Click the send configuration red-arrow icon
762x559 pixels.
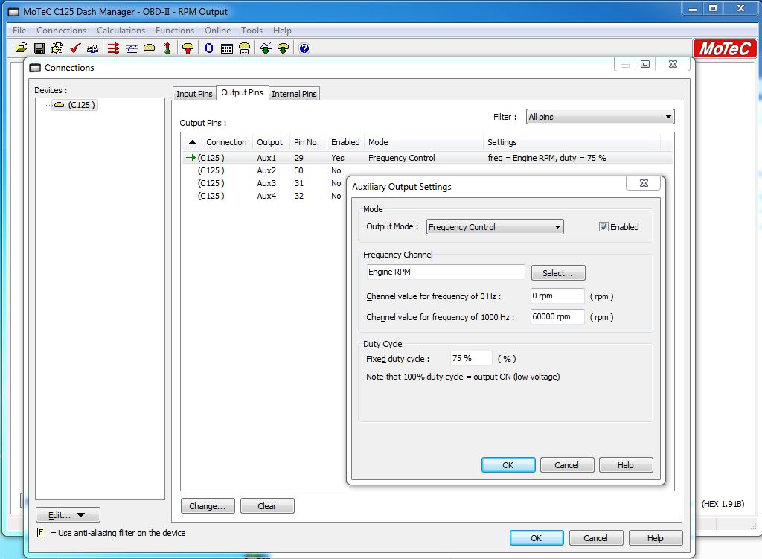pos(188,48)
